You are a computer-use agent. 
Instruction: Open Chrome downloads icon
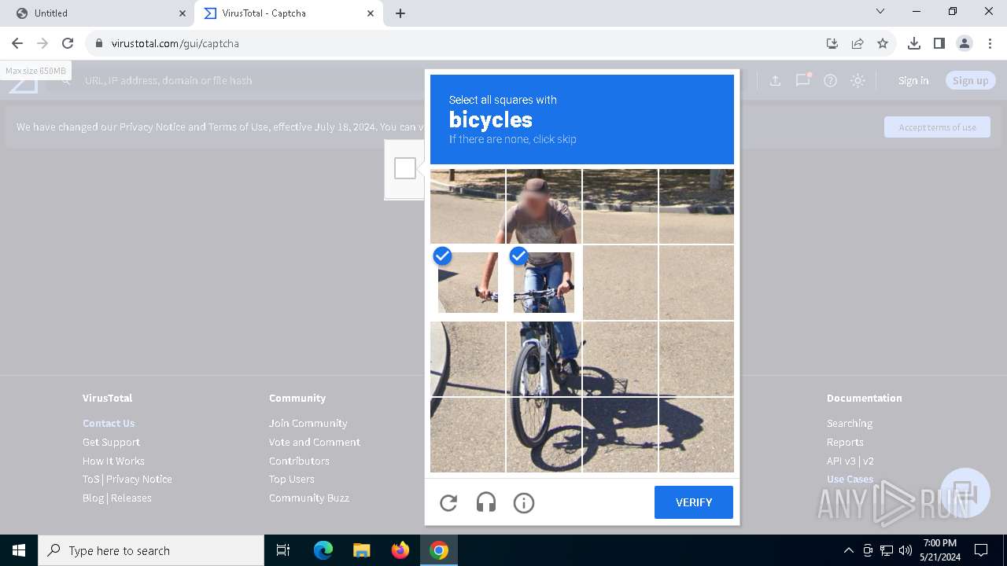914,43
